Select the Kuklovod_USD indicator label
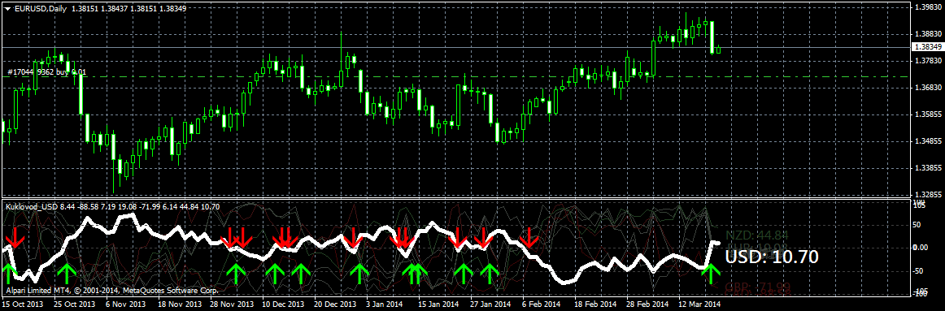Screen dimensions: 945x311 point(32,207)
